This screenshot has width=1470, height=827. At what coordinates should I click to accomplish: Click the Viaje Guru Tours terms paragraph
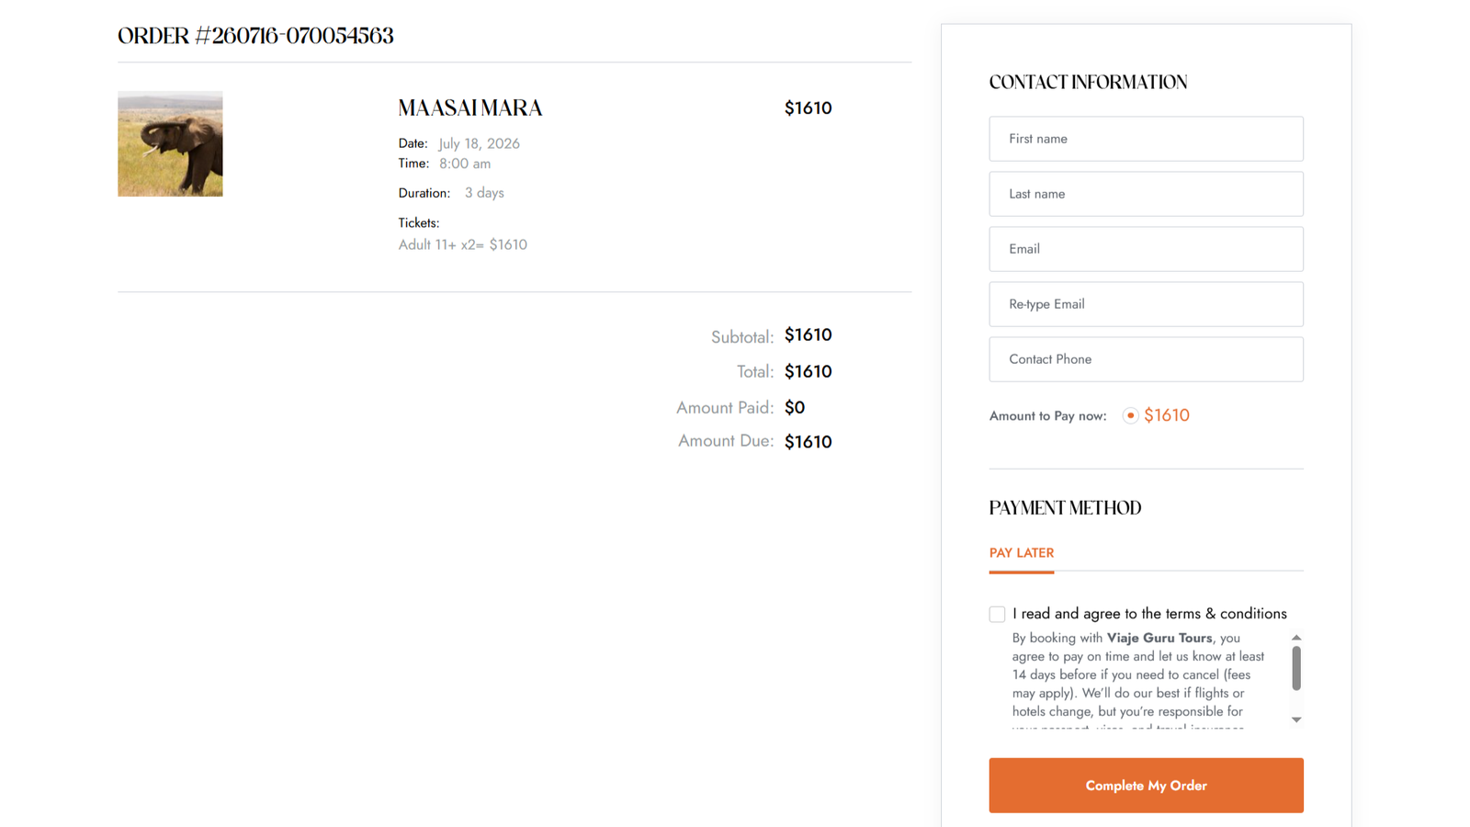tap(1139, 682)
